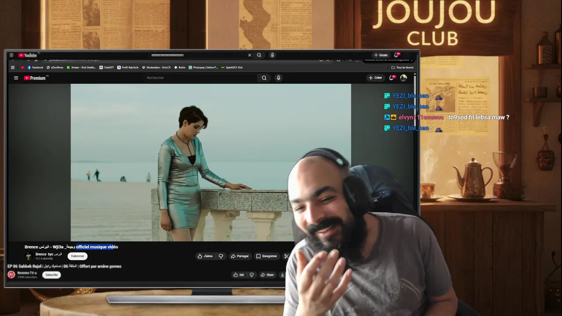Click the hamburger icon in topmost YouTube bar
The width and height of the screenshot is (562, 316).
click(x=11, y=55)
